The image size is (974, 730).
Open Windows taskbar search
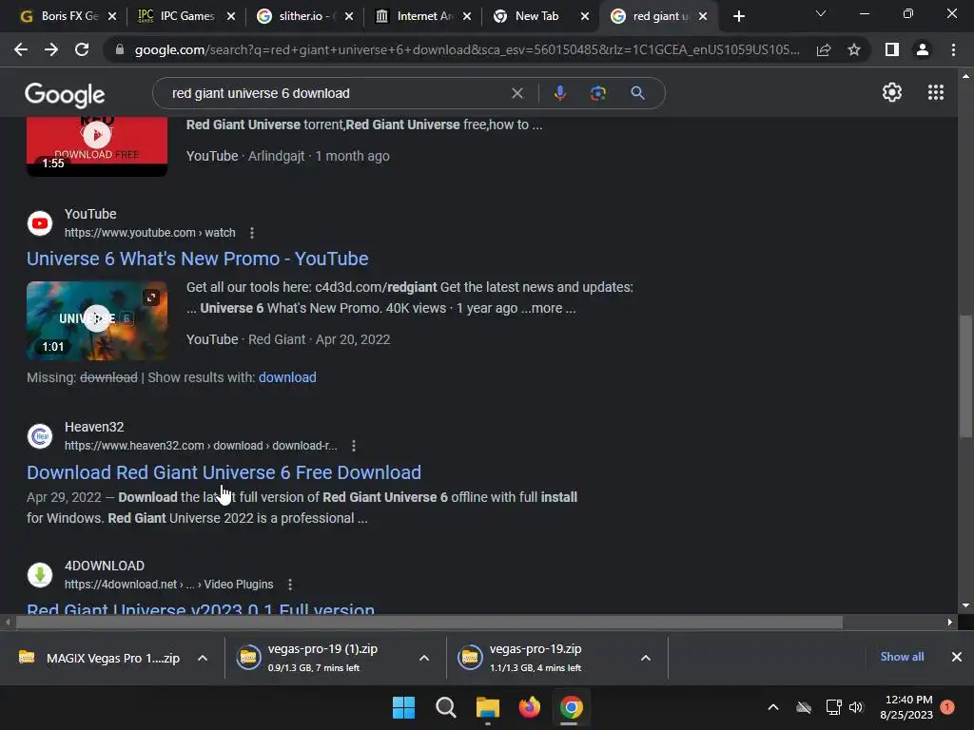(x=445, y=707)
